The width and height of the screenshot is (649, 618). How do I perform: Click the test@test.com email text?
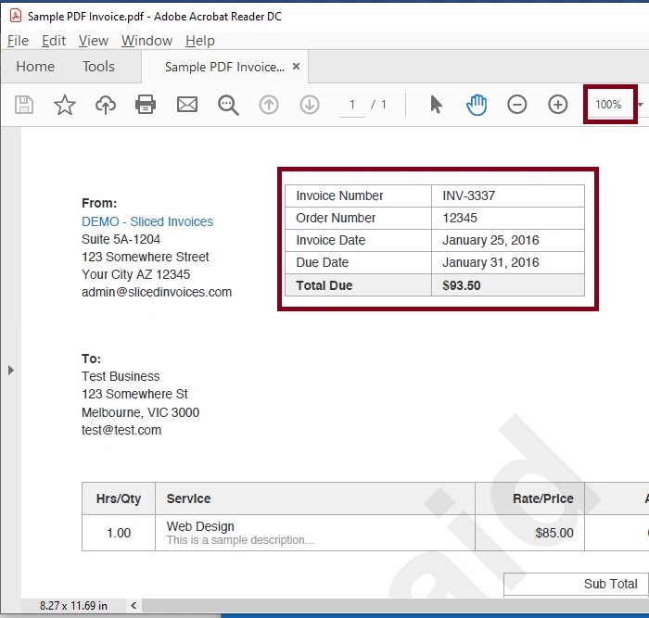[121, 430]
